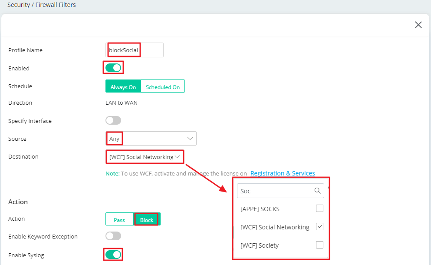Open the Registration & Services link
431x265 pixels.
[283, 173]
